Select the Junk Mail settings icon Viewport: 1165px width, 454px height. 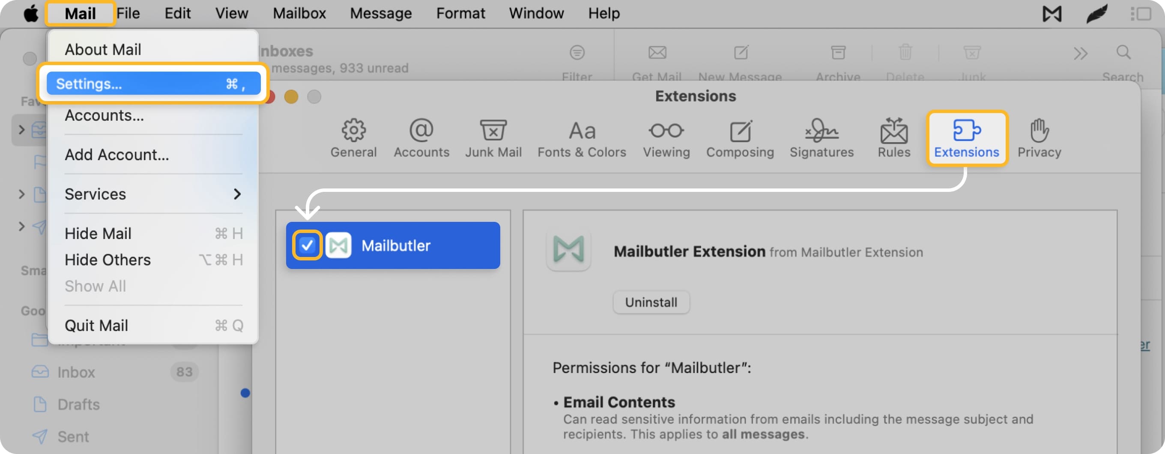[x=493, y=138]
